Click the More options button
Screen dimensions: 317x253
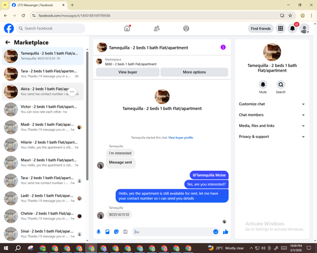click(194, 72)
